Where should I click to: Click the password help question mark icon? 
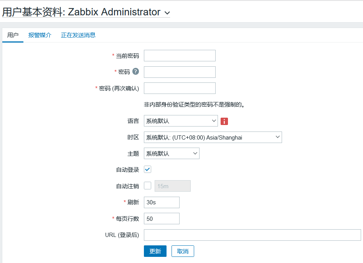coord(135,71)
